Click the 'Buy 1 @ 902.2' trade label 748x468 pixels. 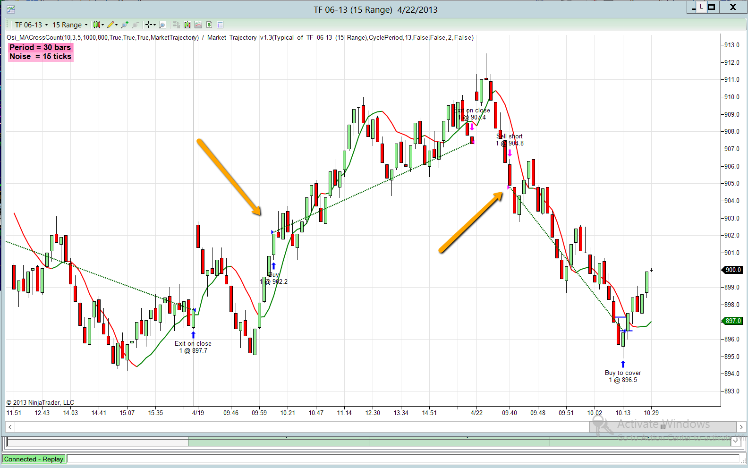[273, 278]
